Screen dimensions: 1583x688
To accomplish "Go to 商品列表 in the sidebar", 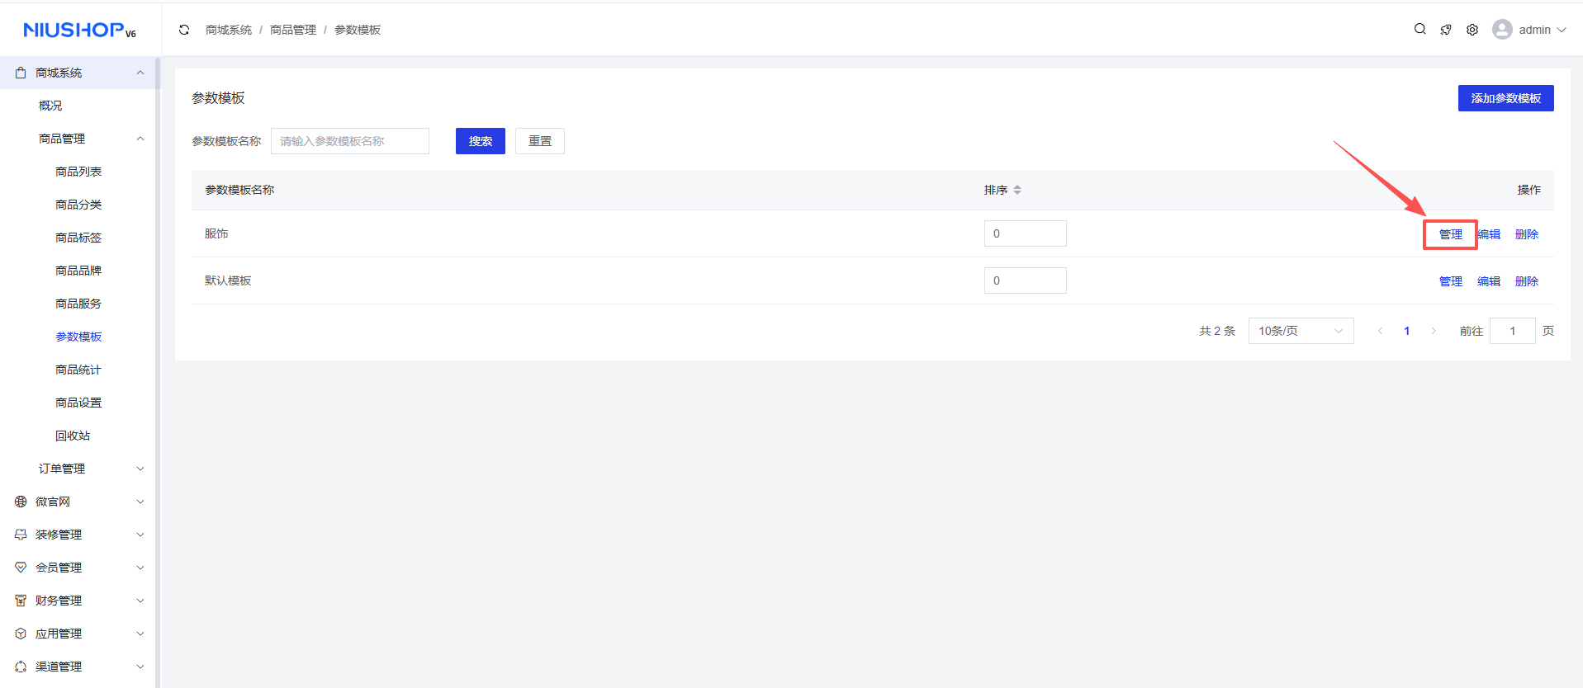I will pyautogui.click(x=78, y=172).
